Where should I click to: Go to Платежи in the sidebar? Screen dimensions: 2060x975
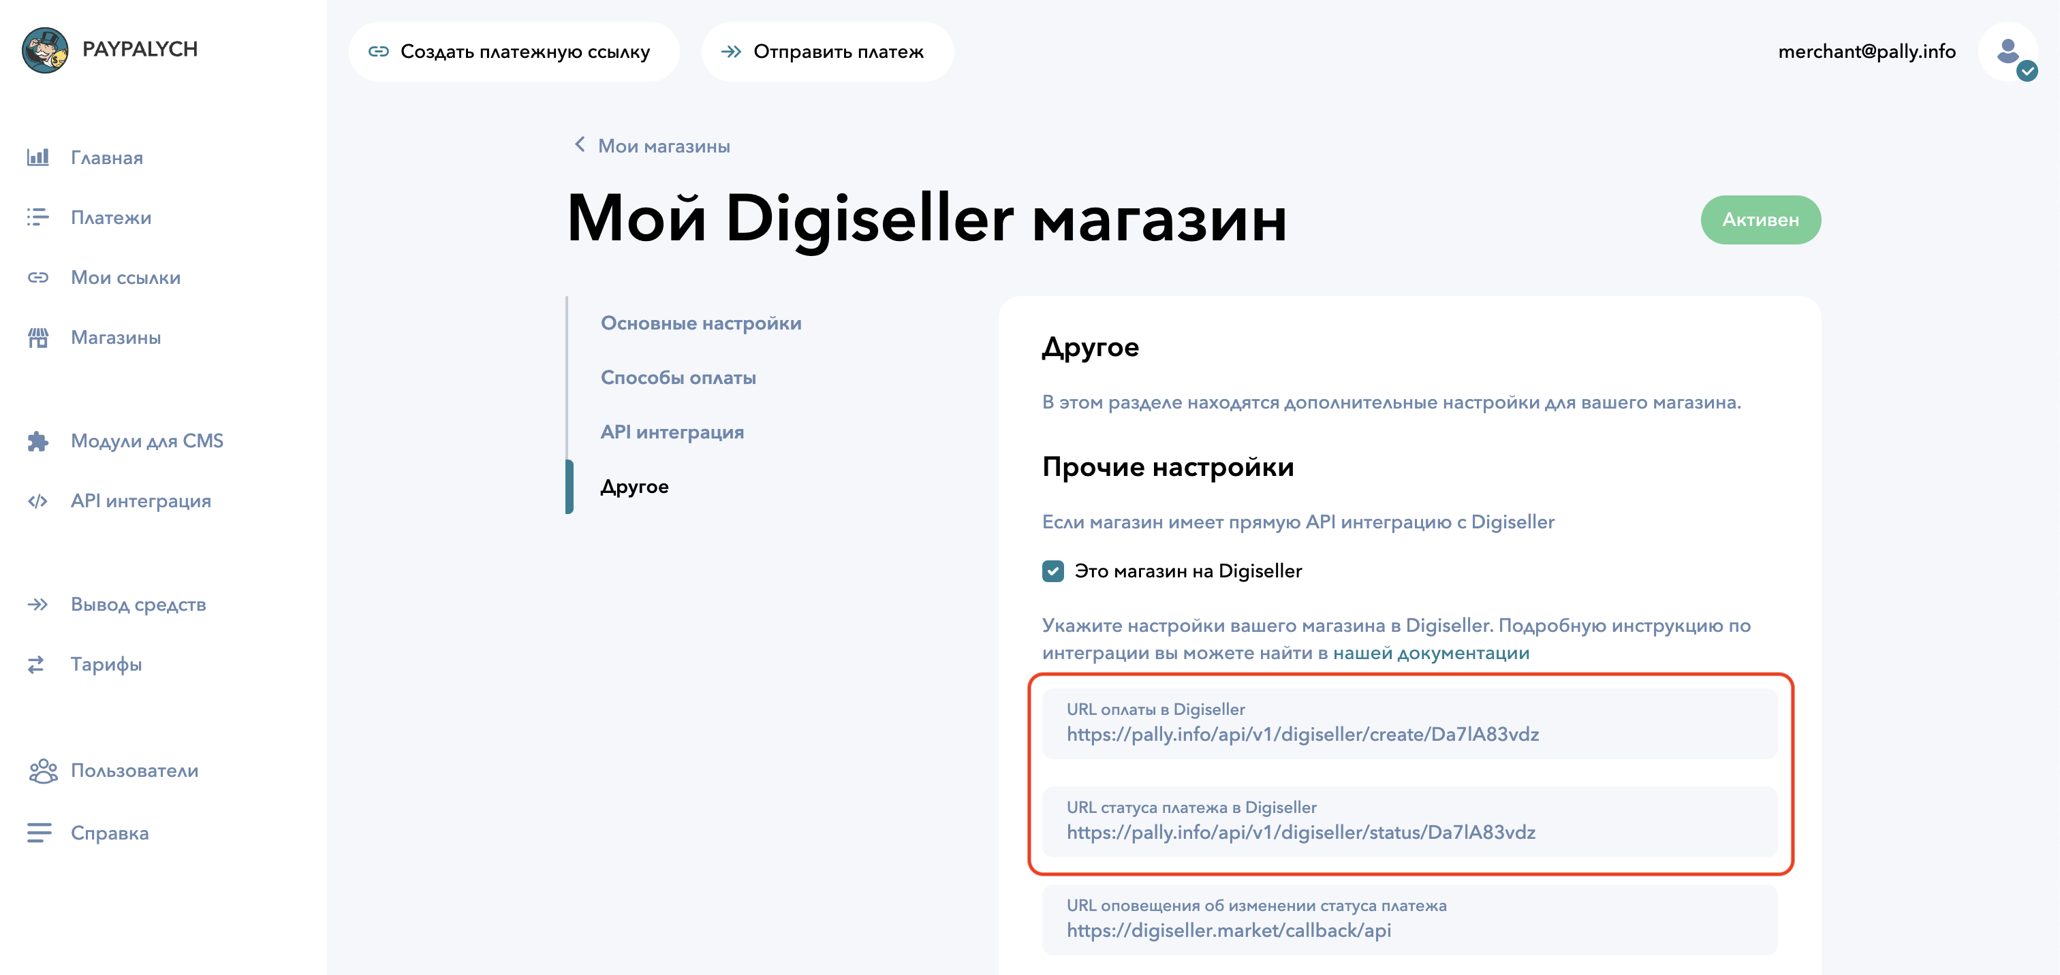click(111, 217)
